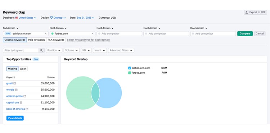The height and width of the screenshot is (133, 270).
Task: Uncheck the forbes.com legend checkbox
Action: [x=130, y=73]
